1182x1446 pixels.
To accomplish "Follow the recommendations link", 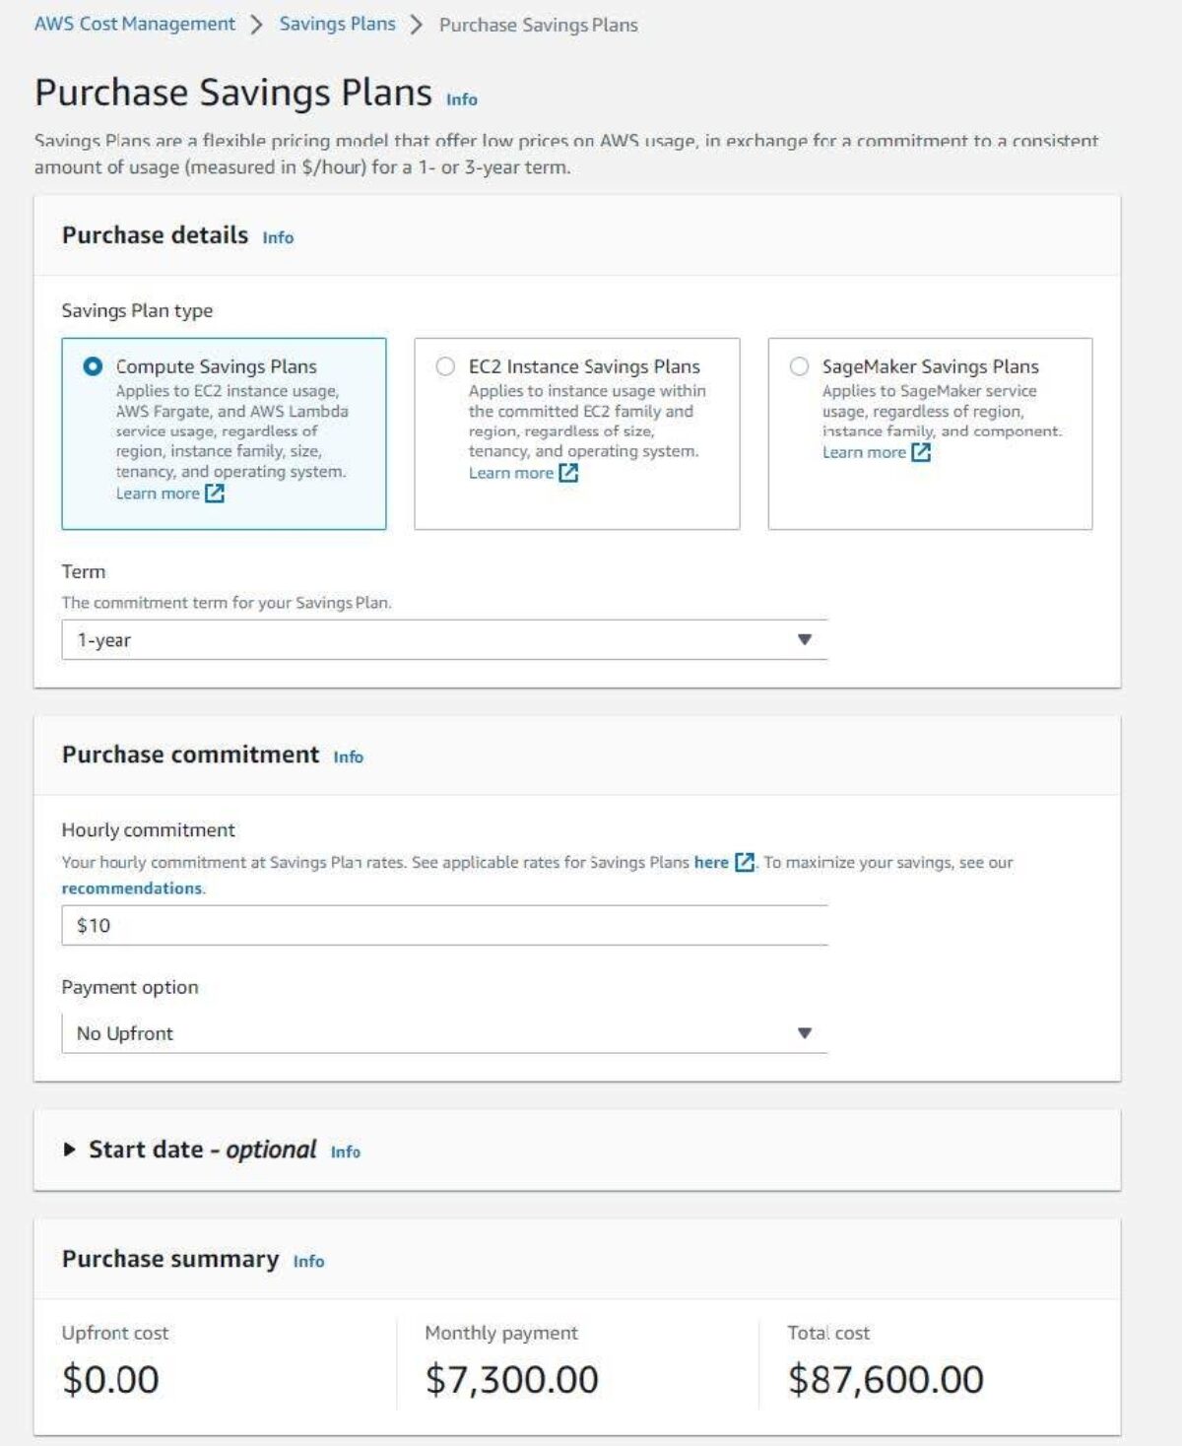I will (132, 888).
